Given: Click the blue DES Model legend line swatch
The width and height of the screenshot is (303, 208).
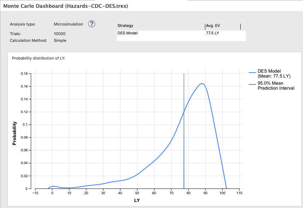Looking at the screenshot, I should pos(252,72).
